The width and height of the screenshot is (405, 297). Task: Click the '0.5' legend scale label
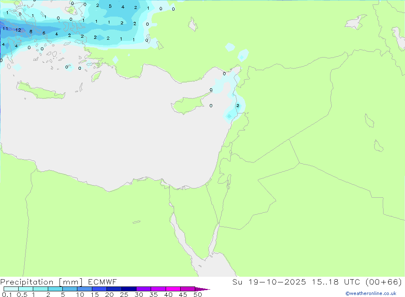pos(22,295)
